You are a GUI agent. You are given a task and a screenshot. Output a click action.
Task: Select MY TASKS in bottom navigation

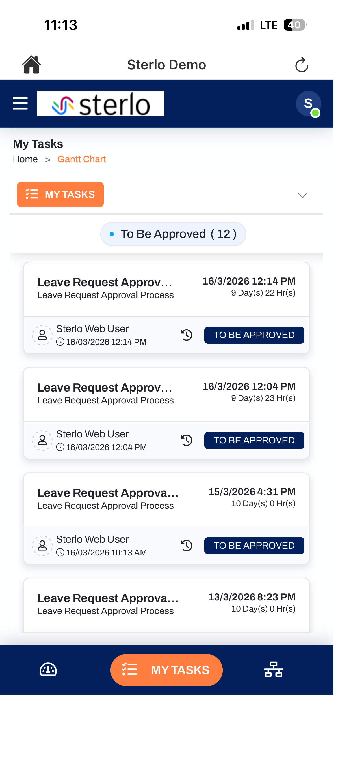166,670
